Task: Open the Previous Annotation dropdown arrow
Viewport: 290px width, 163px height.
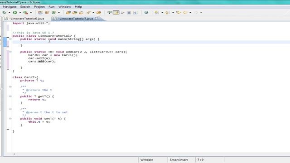Action: (x=173, y=13)
